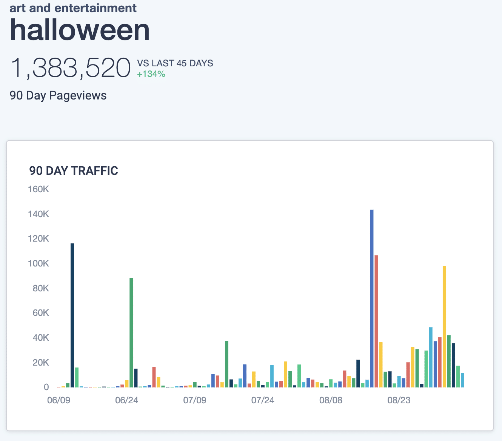Click the green bar reaching near 90K
This screenshot has width=502, height=441.
(x=131, y=332)
